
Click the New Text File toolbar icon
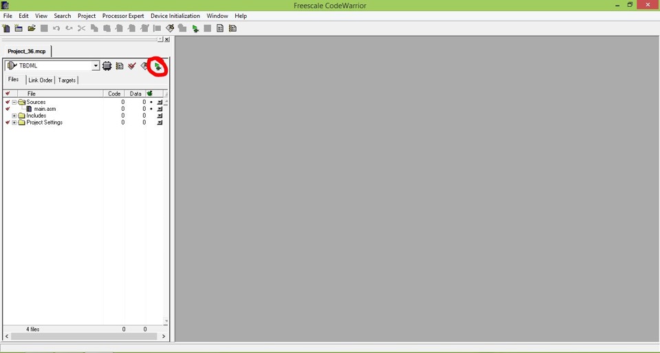(x=6, y=28)
